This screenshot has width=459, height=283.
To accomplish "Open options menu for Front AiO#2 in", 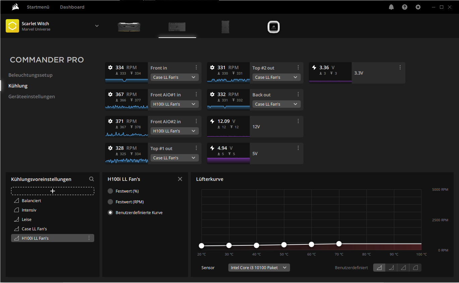I will point(196,121).
